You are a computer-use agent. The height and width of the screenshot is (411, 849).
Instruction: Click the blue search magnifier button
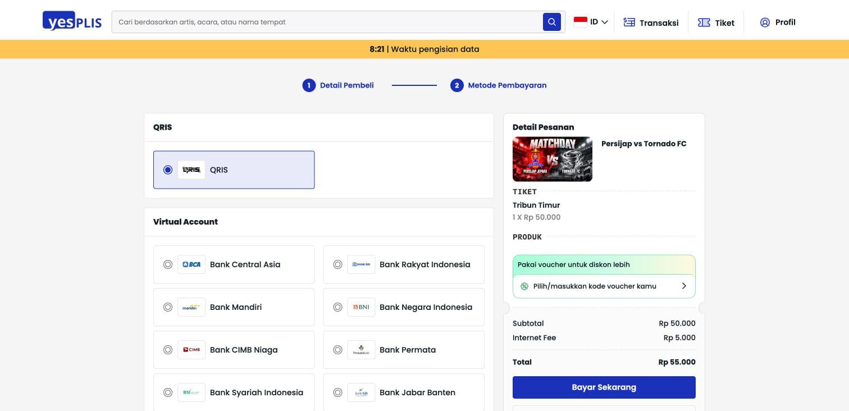pos(552,22)
